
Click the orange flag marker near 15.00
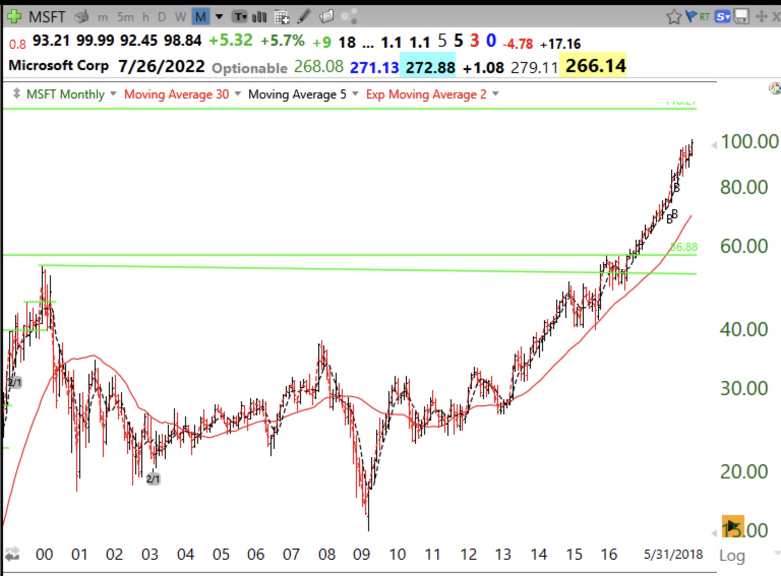(733, 526)
